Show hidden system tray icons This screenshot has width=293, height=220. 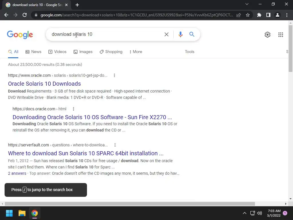pyautogui.click(x=244, y=213)
